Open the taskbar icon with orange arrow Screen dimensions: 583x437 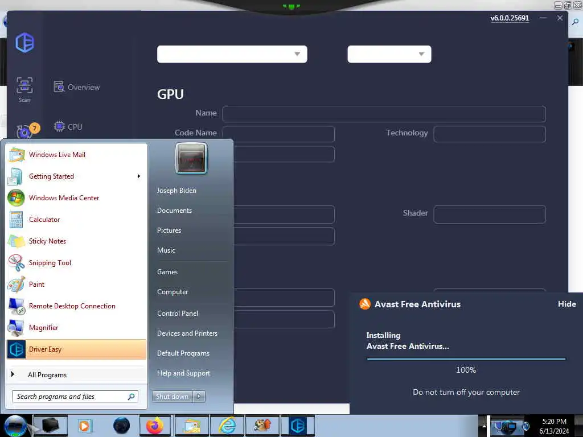pyautogui.click(x=262, y=426)
